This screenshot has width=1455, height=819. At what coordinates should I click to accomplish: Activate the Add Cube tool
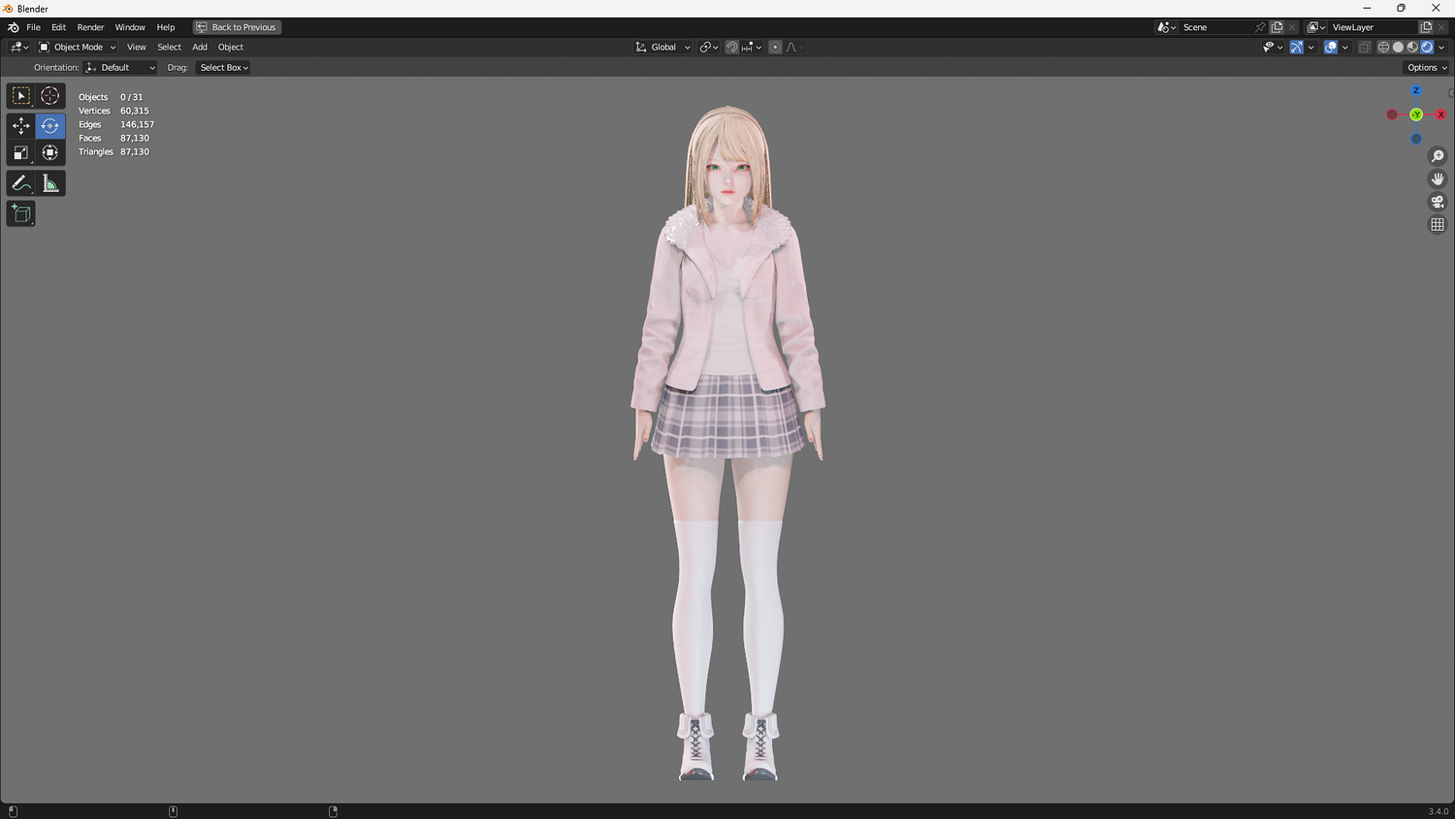pos(21,213)
